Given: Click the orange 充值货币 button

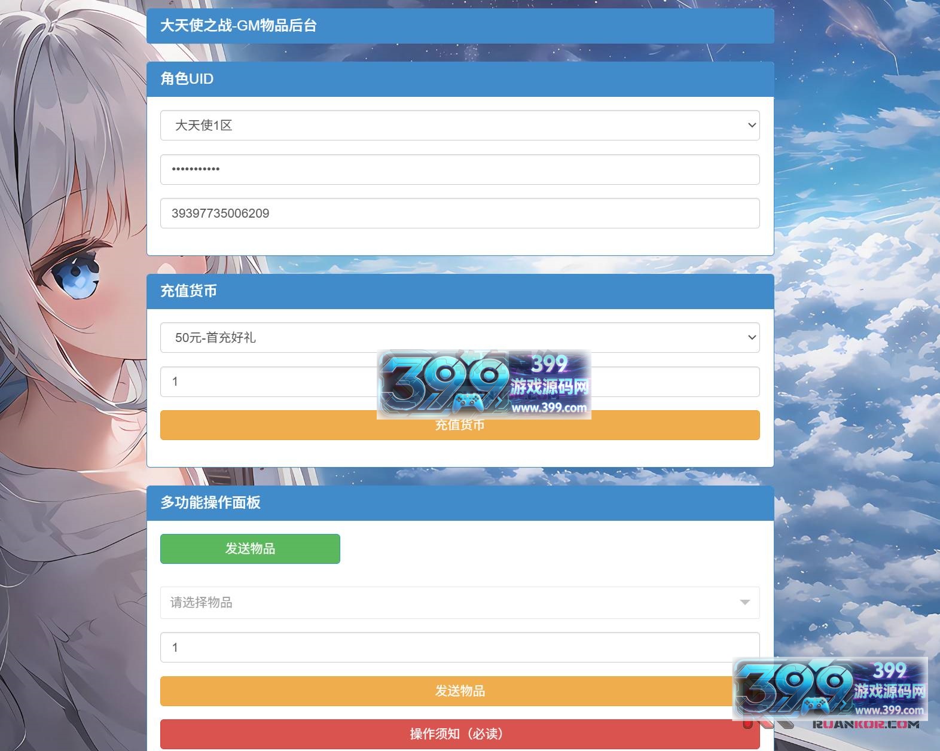Looking at the screenshot, I should [x=460, y=425].
